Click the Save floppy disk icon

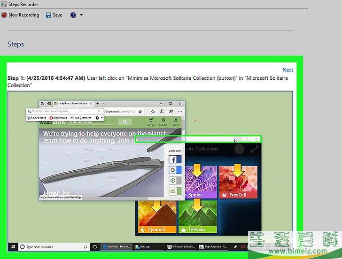(x=48, y=15)
